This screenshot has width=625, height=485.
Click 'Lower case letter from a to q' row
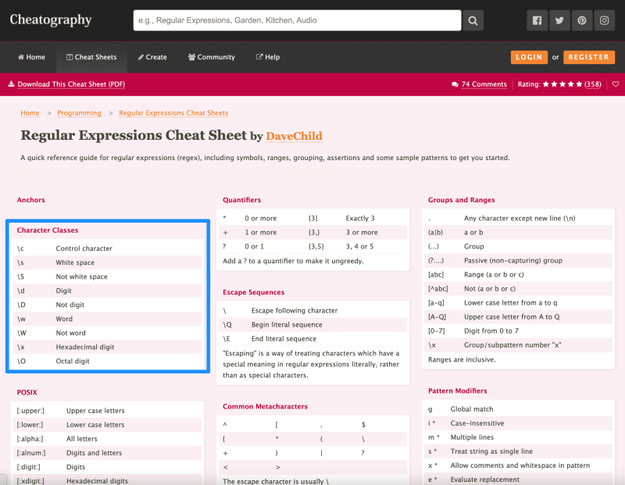coord(518,302)
